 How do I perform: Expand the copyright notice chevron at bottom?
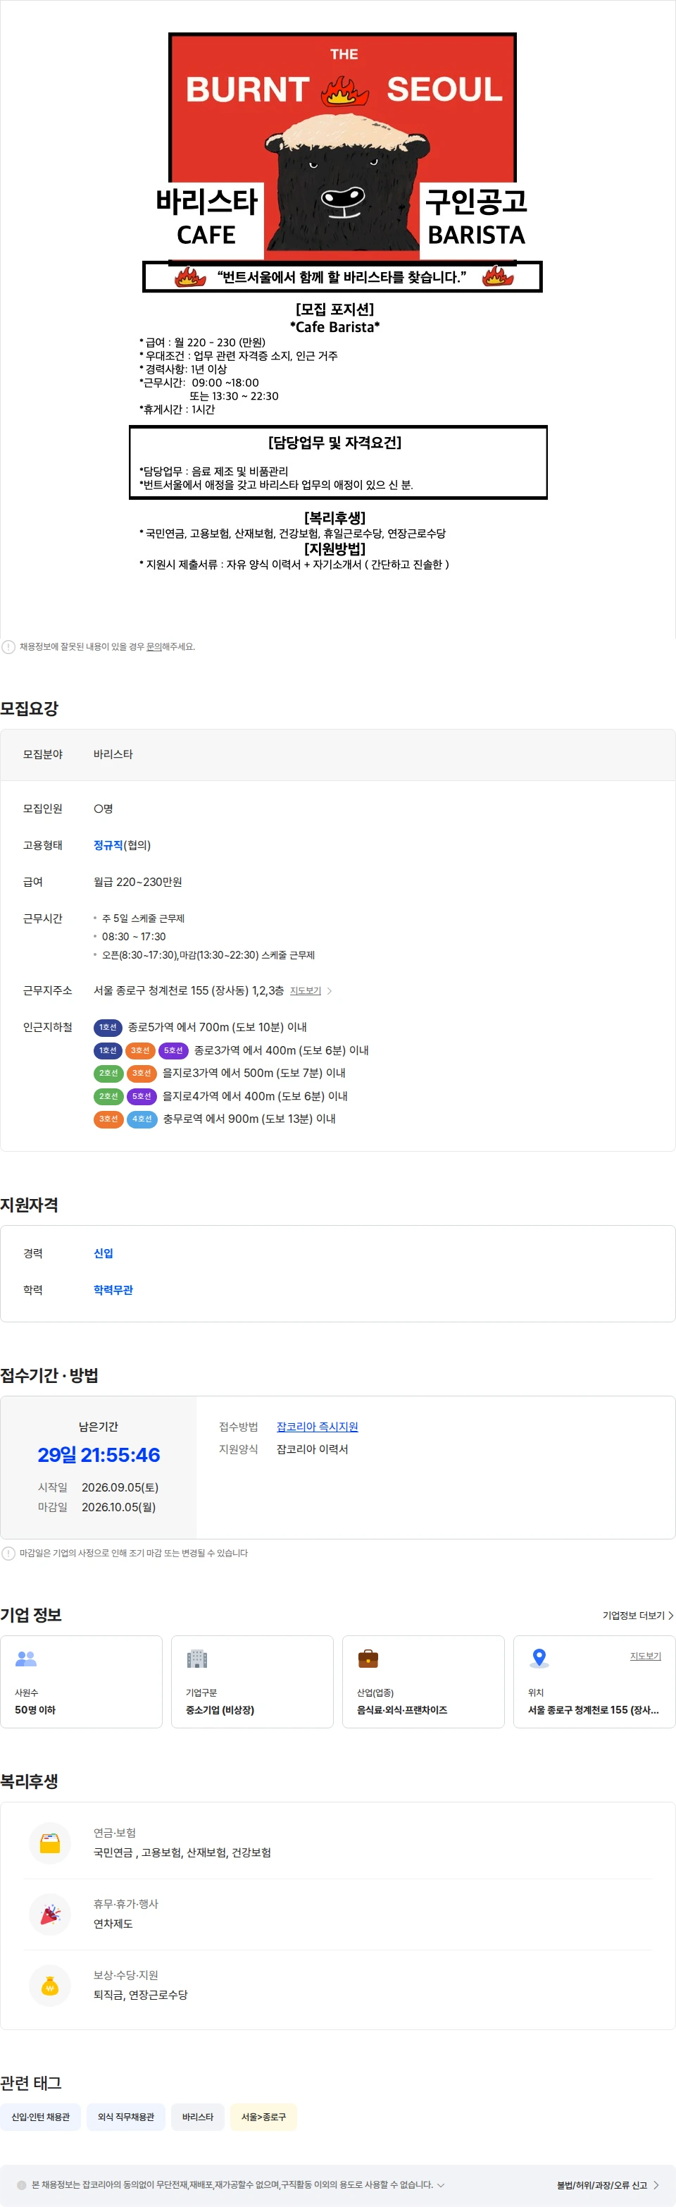click(441, 2184)
